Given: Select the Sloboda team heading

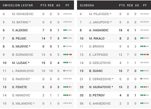Looking at the screenshot, I should [86, 5].
